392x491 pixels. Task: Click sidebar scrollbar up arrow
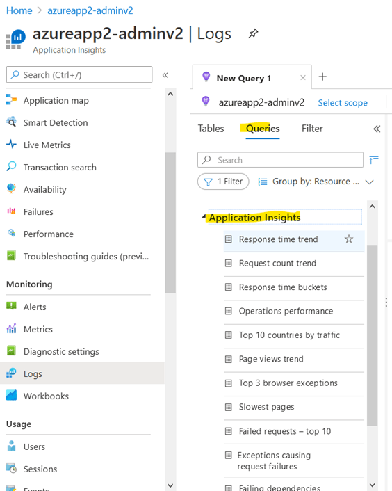pos(170,95)
